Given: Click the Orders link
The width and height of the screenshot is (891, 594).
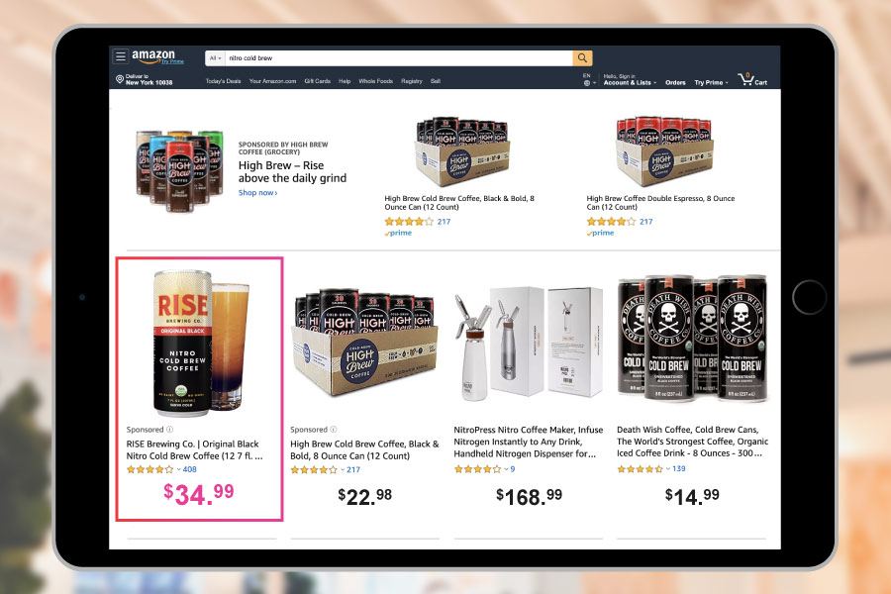Looking at the screenshot, I should click(x=675, y=82).
